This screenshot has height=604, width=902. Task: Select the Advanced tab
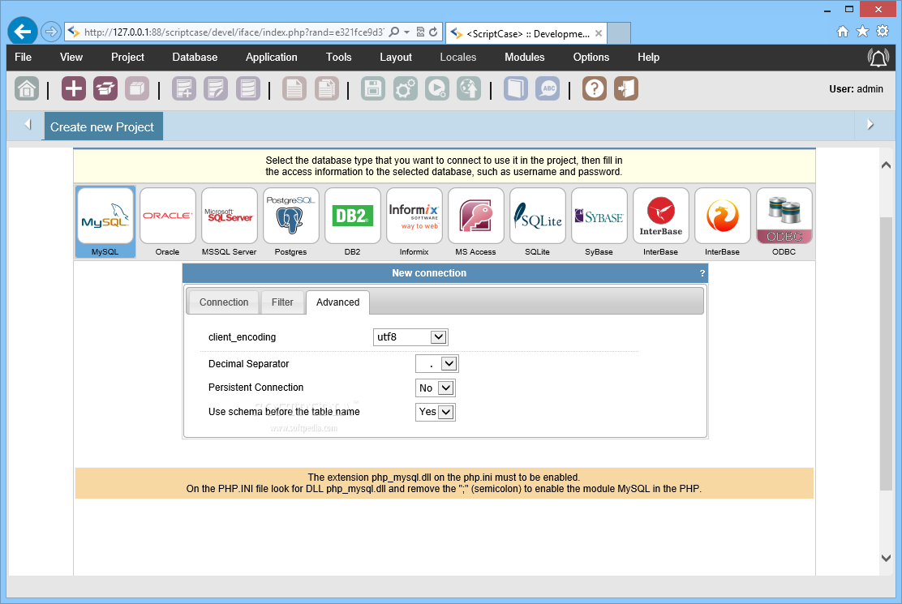[337, 302]
